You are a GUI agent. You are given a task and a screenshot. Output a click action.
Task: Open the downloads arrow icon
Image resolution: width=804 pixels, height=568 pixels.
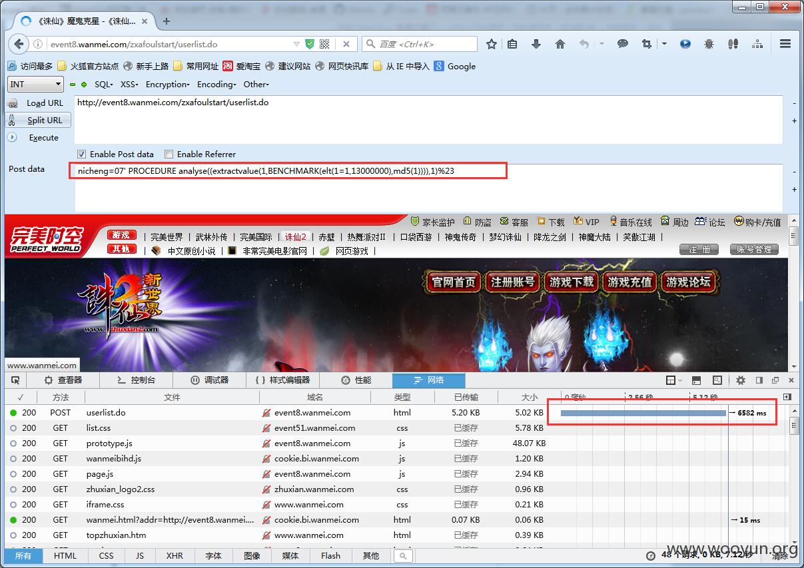[536, 44]
